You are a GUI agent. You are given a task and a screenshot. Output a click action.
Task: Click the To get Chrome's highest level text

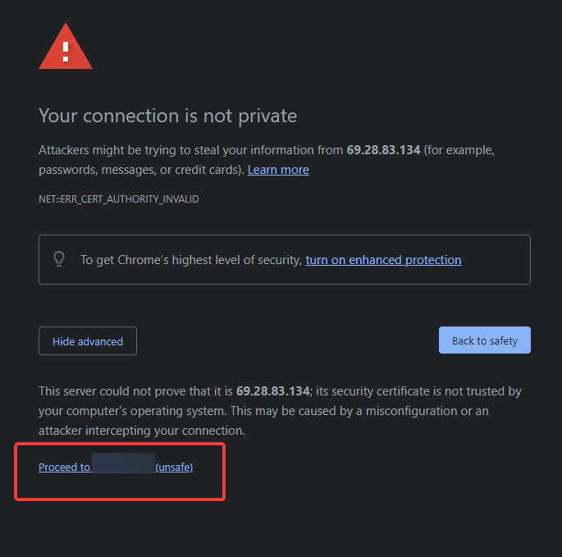click(190, 260)
